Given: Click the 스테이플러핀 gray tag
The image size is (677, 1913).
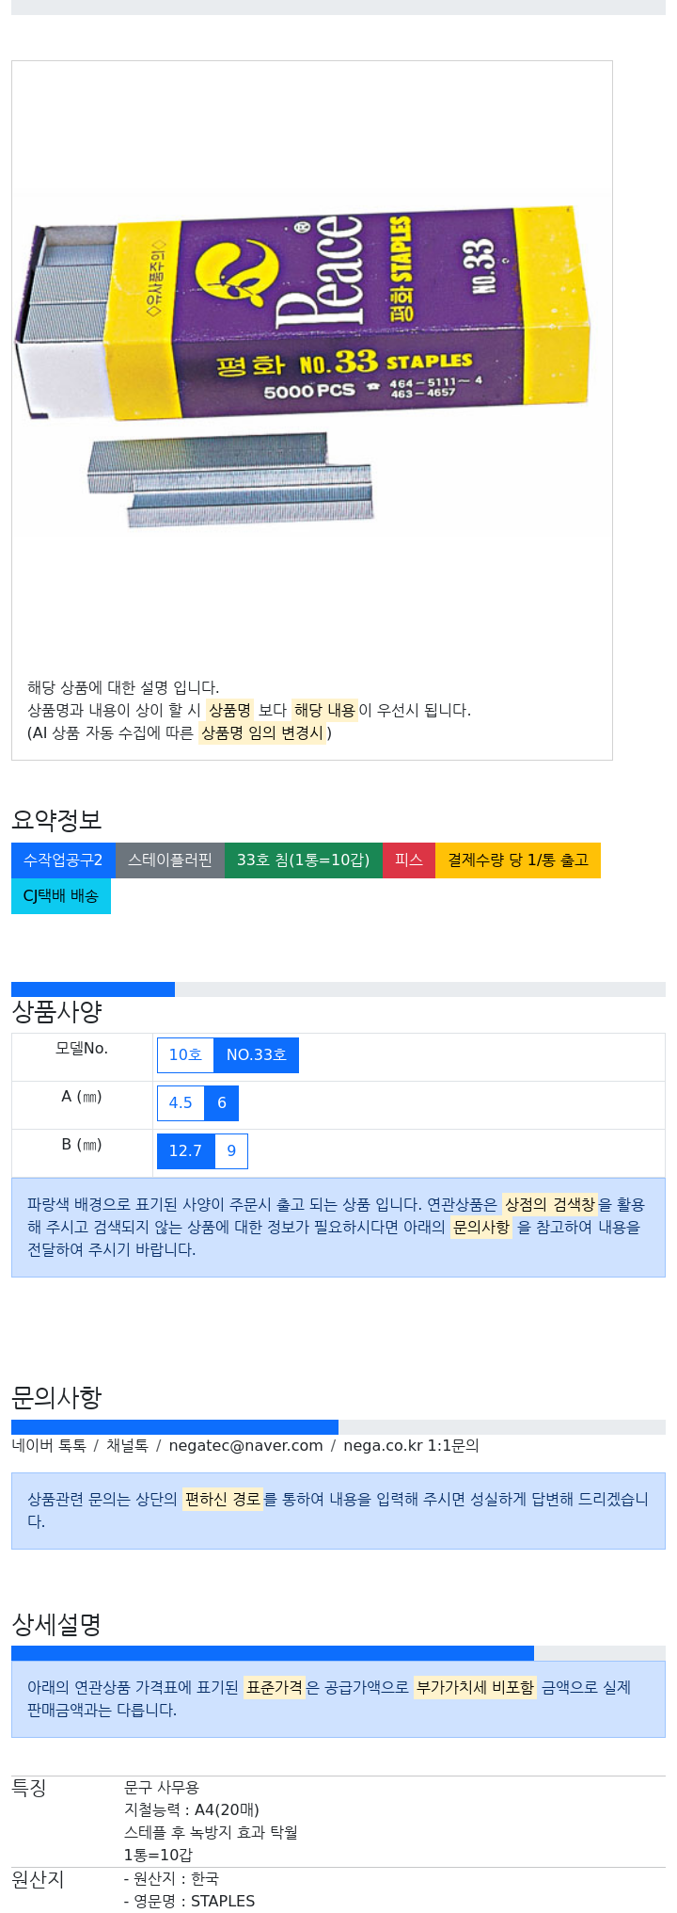Looking at the screenshot, I should point(170,860).
